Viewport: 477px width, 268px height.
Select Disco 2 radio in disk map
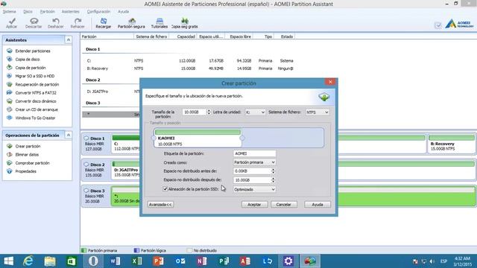click(86, 165)
